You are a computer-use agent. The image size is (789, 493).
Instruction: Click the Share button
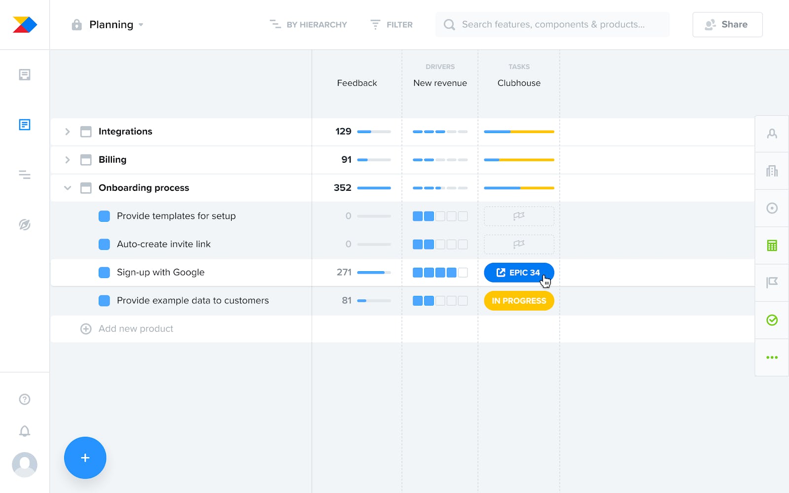tap(727, 25)
